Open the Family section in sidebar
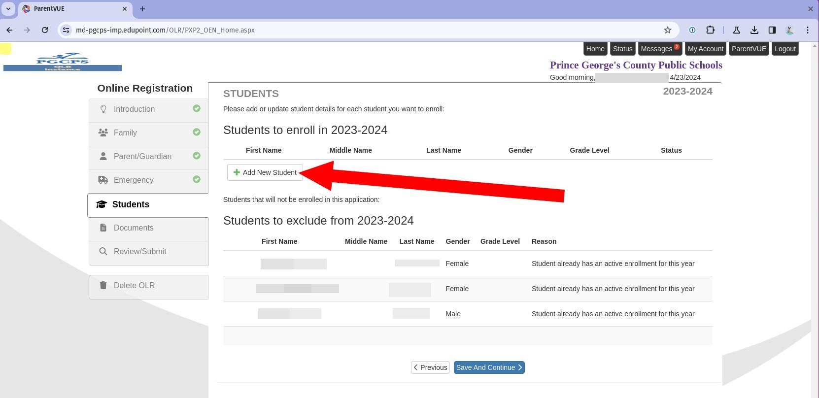 click(125, 133)
